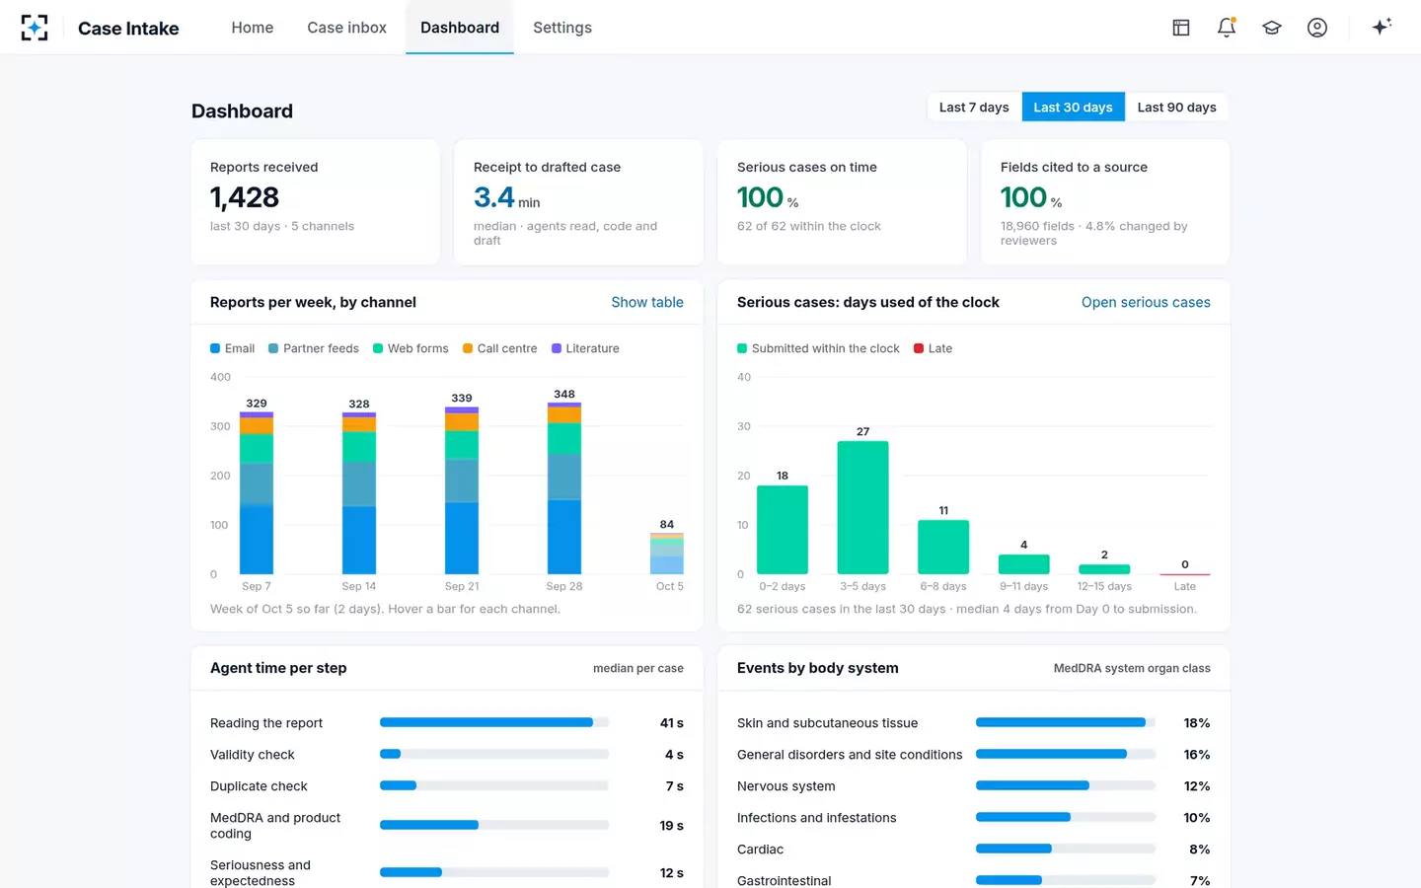The image size is (1421, 888).
Task: Open the layout panel icon in header
Action: (1181, 28)
